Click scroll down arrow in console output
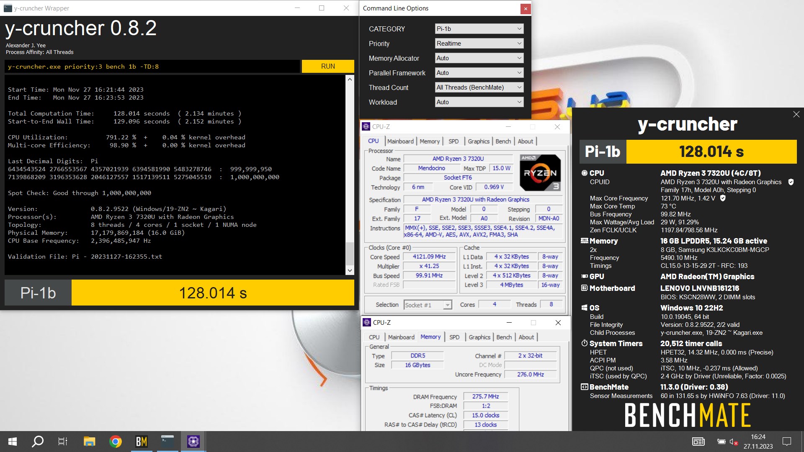The height and width of the screenshot is (452, 804). coord(350,271)
